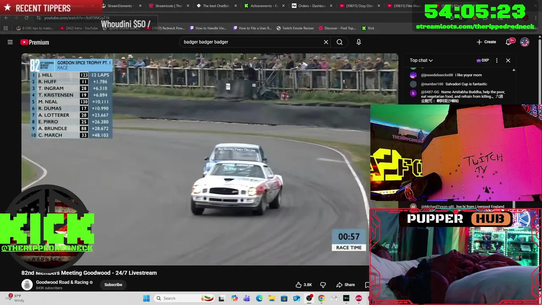Go to YouTube Premium home logo
This screenshot has height=305, width=542.
35,42
